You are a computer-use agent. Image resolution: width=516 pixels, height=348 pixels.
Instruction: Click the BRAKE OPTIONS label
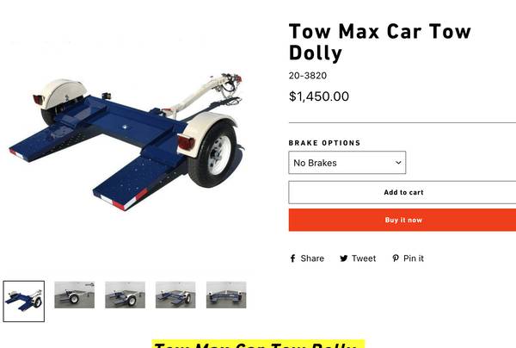click(x=324, y=143)
